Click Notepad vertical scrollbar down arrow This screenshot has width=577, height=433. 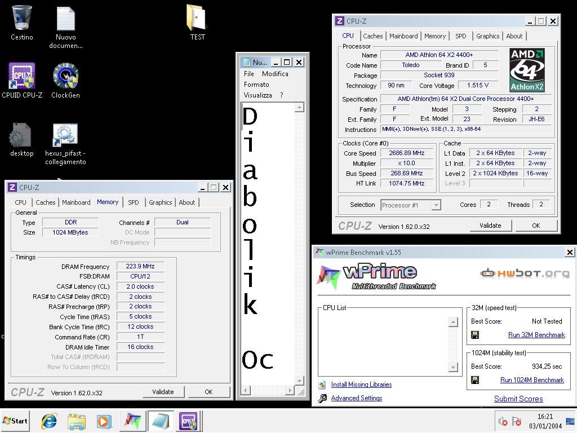pyautogui.click(x=300, y=381)
